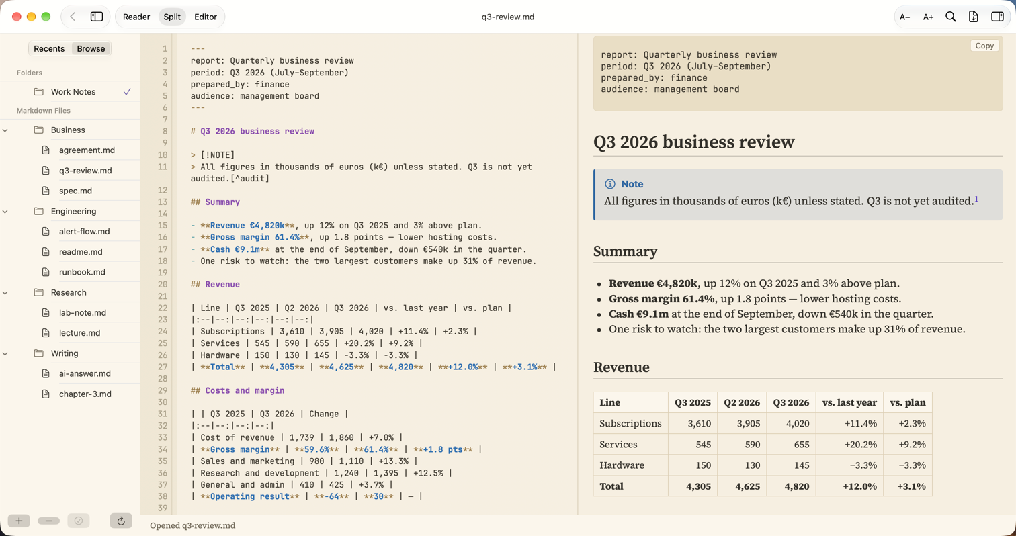This screenshot has width=1016, height=536.
Task: Switch to Split view mode
Action: click(172, 17)
